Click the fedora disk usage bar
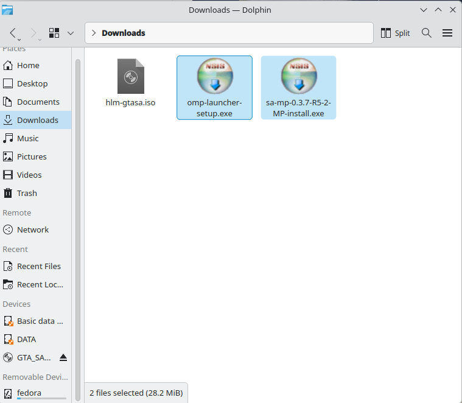462x403 pixels. tap(41, 399)
